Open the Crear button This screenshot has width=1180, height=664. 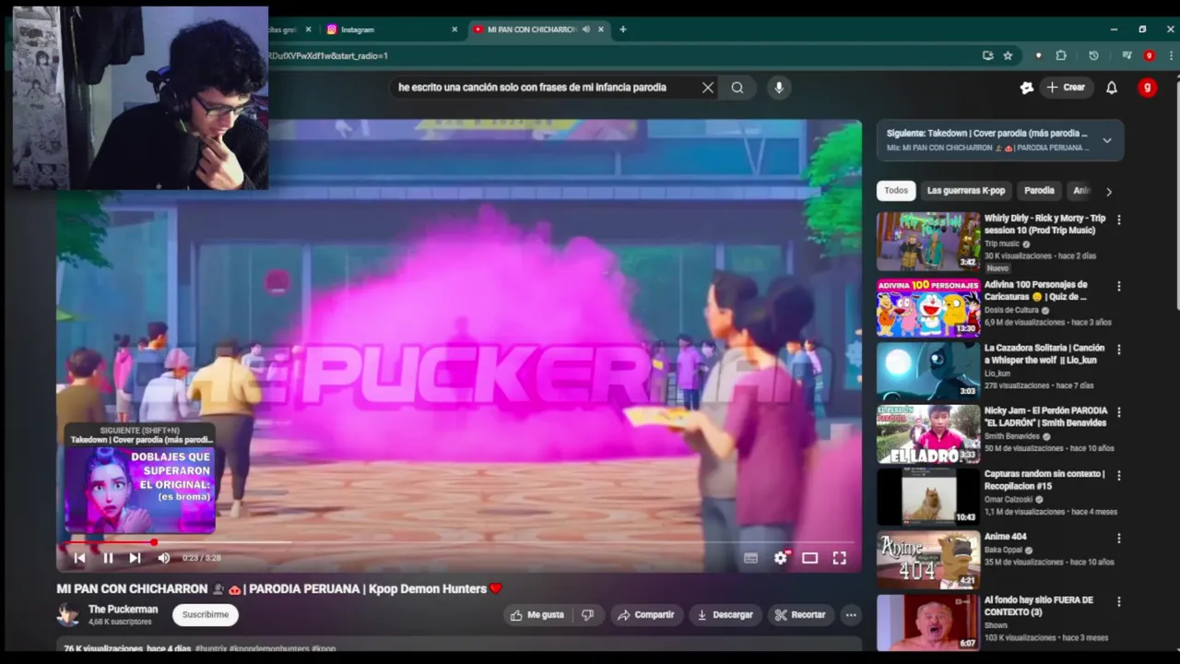(1066, 88)
